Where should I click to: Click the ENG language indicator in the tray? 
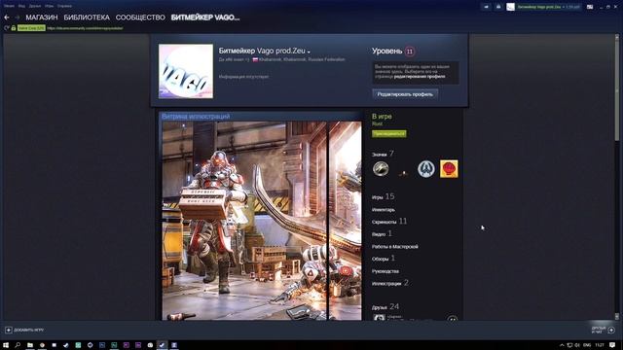pyautogui.click(x=587, y=345)
